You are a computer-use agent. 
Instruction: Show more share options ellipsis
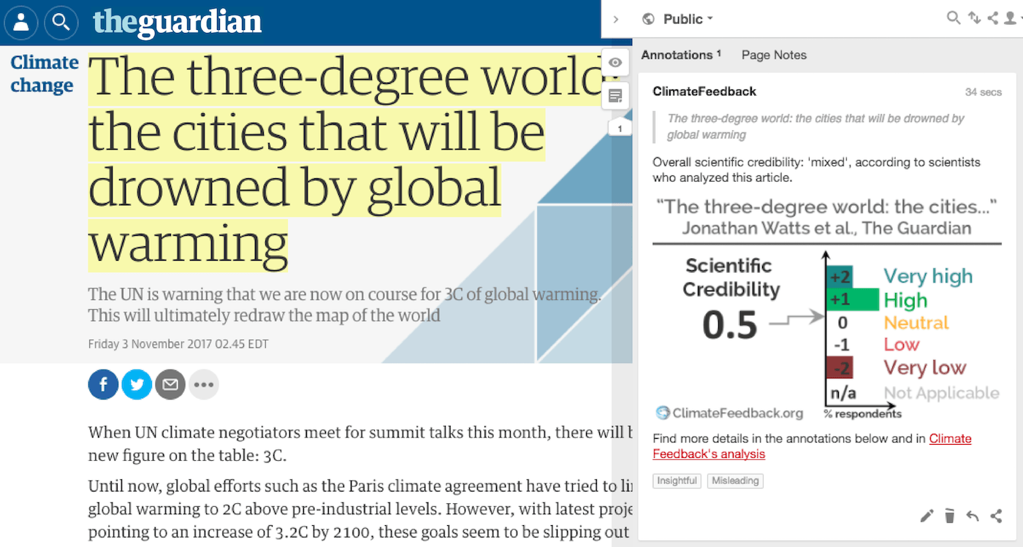pyautogui.click(x=204, y=384)
